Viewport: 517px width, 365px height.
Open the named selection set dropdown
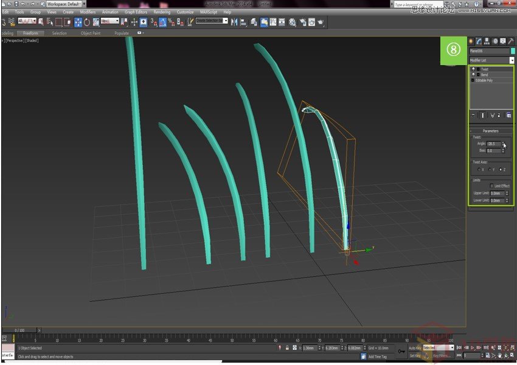click(x=227, y=22)
